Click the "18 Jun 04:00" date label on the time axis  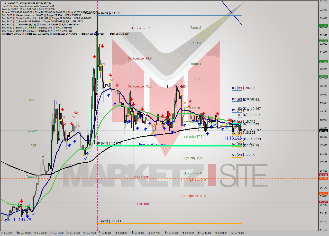coord(26,233)
